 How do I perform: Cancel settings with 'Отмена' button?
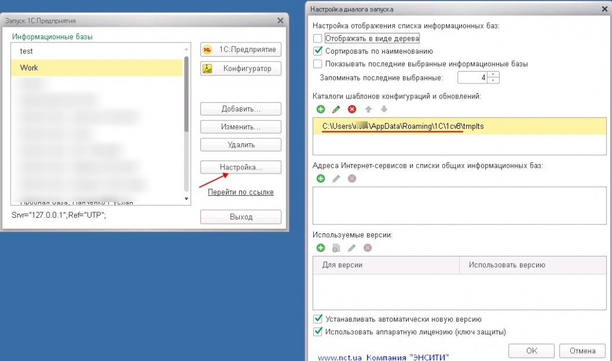[582, 350]
